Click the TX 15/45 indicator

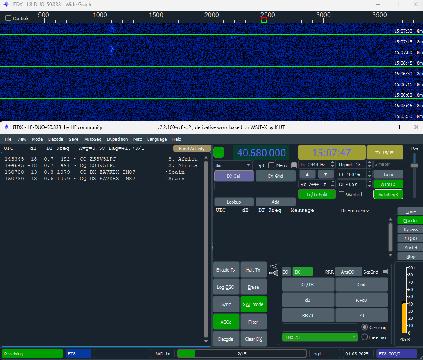click(385, 153)
